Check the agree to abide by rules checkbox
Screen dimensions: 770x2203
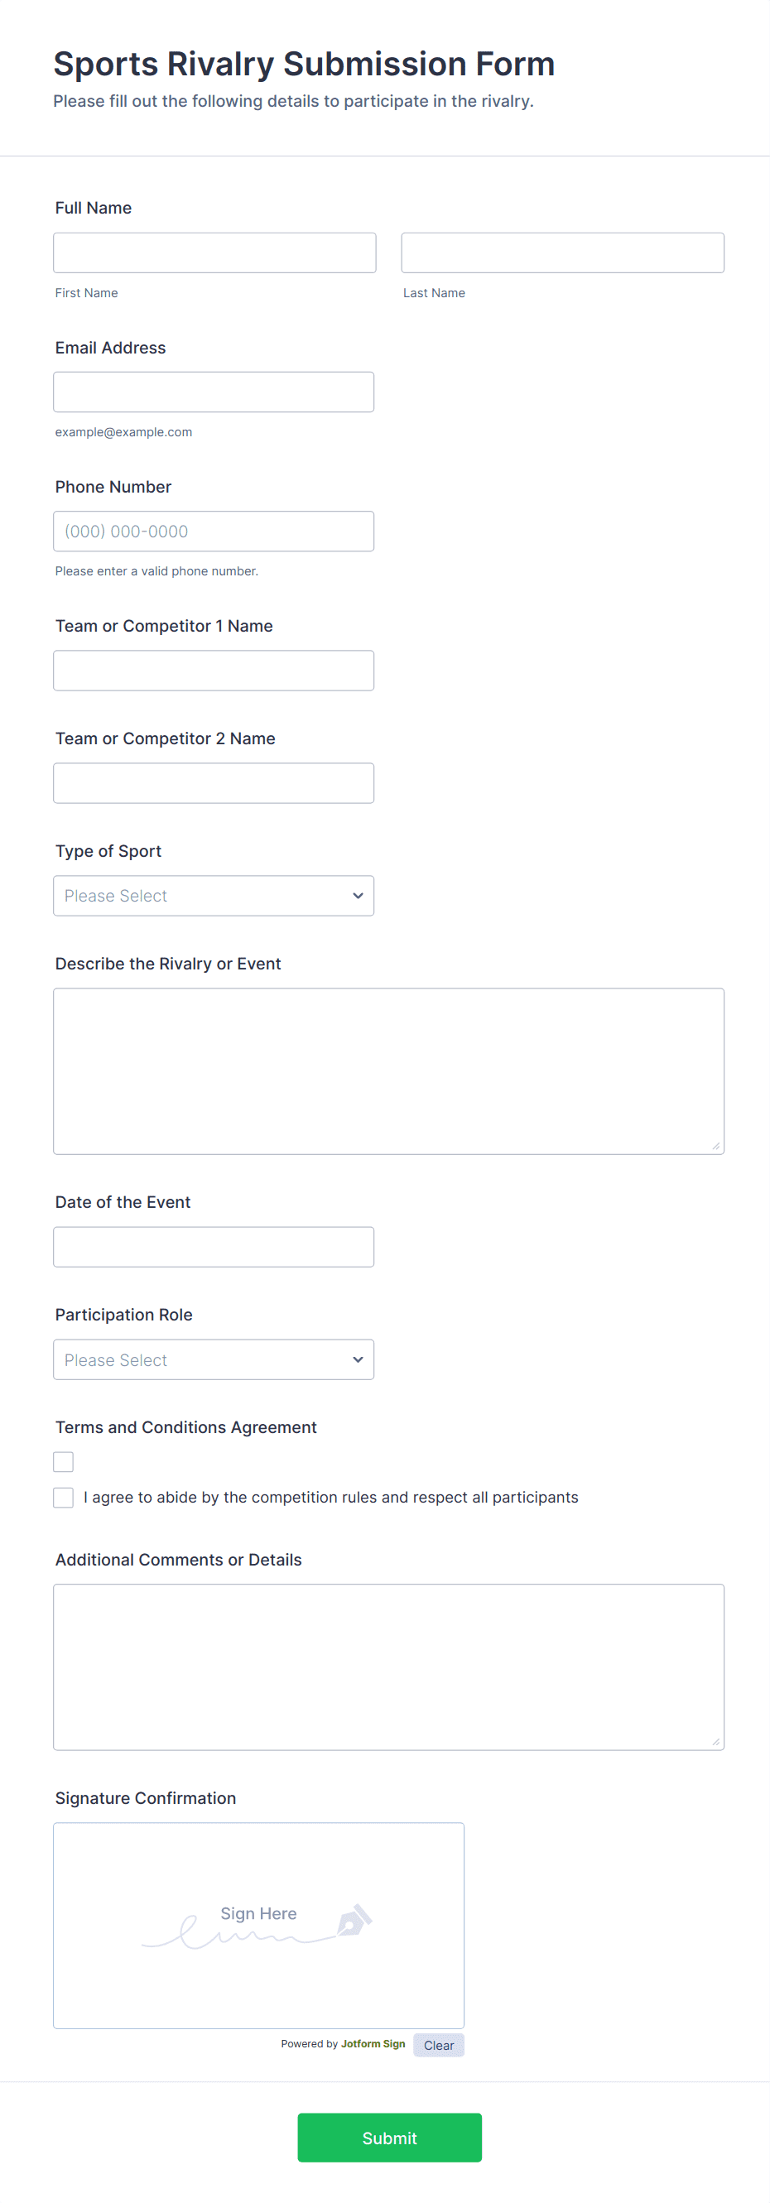click(x=63, y=1498)
